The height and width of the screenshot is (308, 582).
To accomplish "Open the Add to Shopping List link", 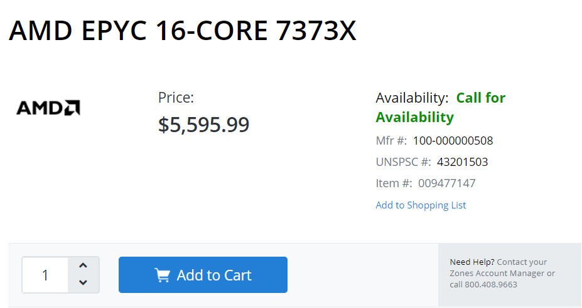I will 421,205.
